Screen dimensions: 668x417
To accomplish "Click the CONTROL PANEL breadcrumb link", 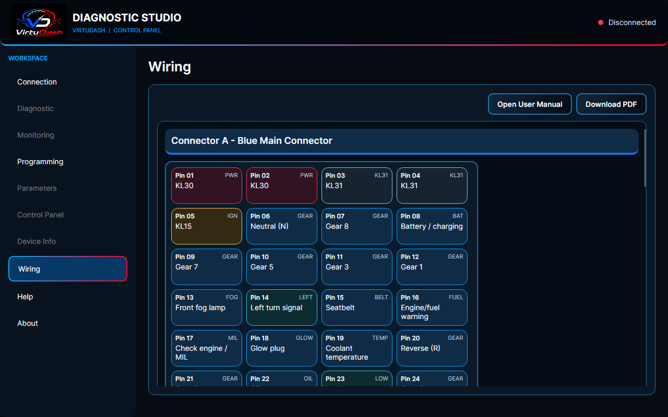I will click(137, 30).
